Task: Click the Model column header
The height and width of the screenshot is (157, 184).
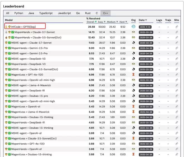Action: click(9, 20)
